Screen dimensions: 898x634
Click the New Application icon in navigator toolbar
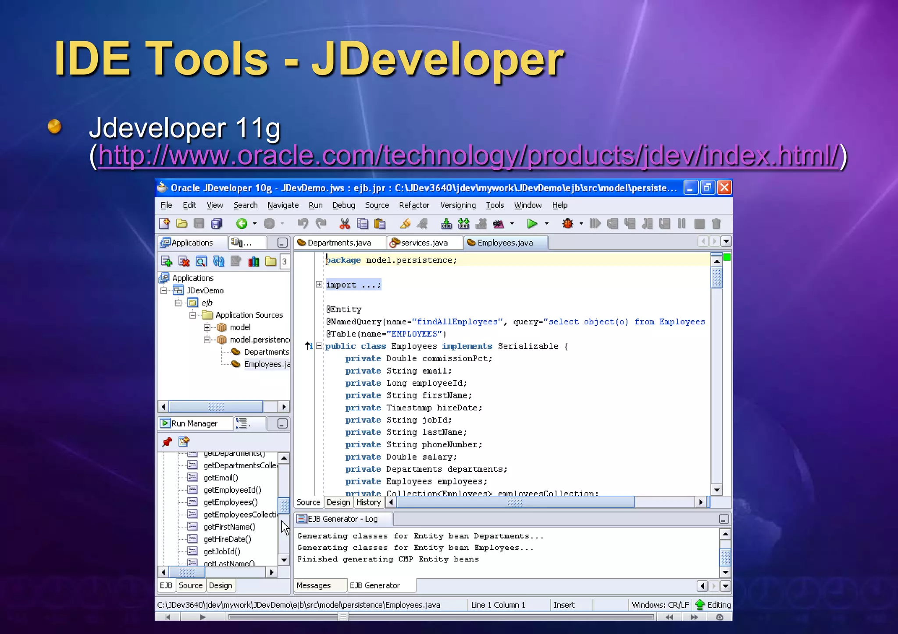coord(166,261)
